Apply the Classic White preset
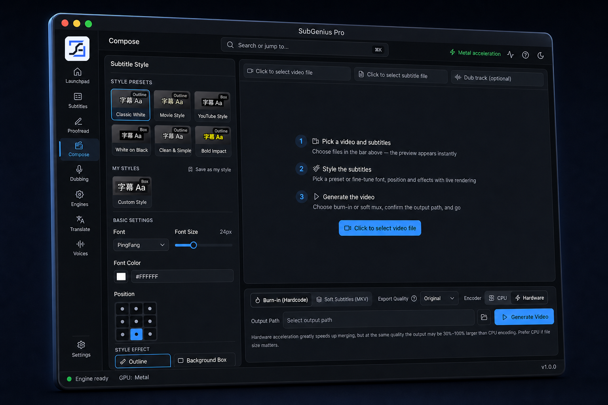Image resolution: width=608 pixels, height=405 pixels. (131, 105)
